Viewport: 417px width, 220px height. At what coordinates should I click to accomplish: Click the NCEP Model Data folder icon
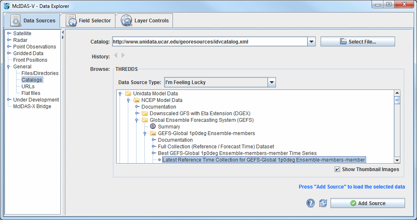tap(137, 100)
